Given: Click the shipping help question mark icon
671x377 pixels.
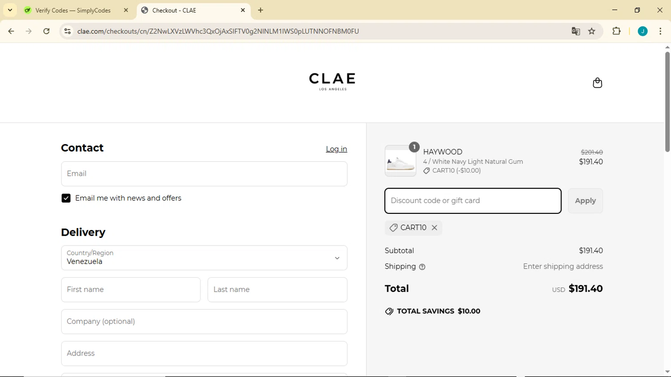Looking at the screenshot, I should [x=422, y=267].
